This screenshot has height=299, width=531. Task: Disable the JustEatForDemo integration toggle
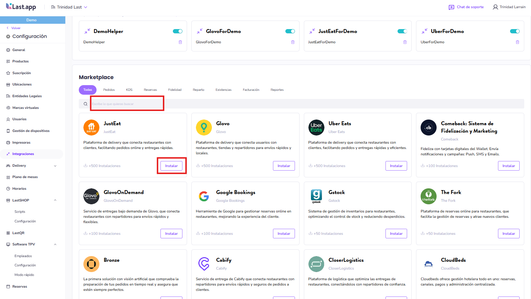coord(402,31)
